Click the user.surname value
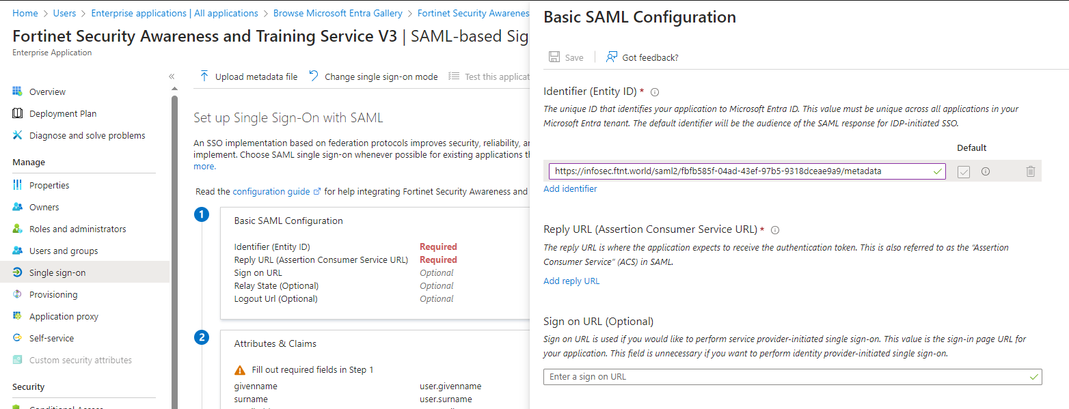Screen dimensions: 1069x409 coord(446,399)
